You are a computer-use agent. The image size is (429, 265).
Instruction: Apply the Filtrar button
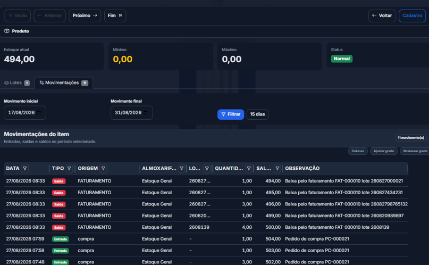point(231,114)
